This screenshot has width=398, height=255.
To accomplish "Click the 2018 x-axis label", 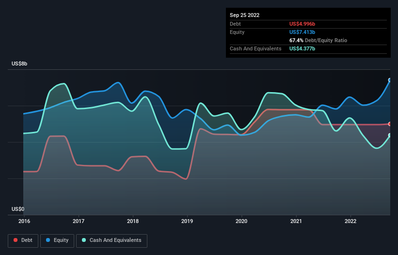I will tap(133, 221).
